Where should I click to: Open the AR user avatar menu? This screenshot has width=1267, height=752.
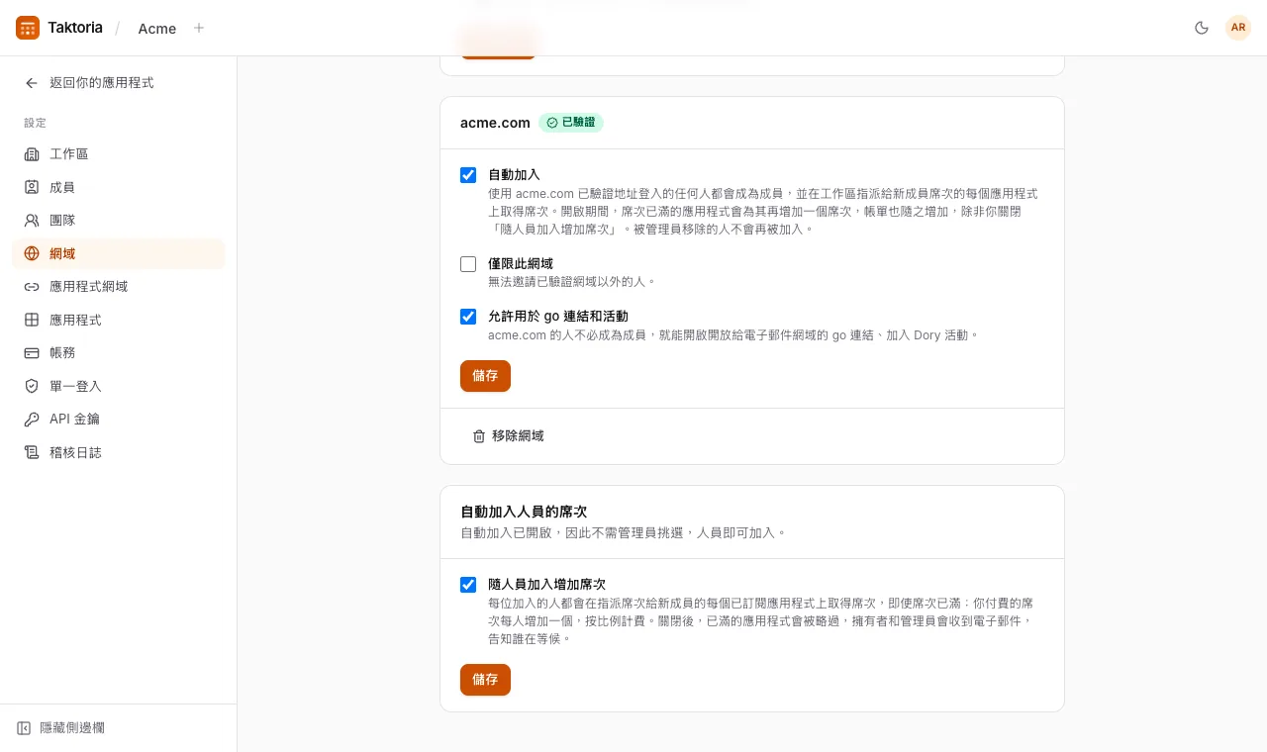click(1238, 28)
